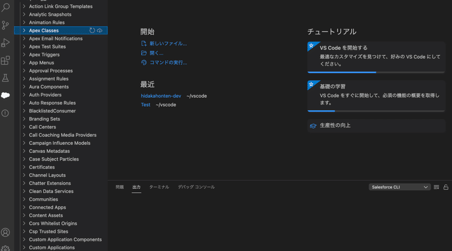Select Auth Providers row
Screen dimensions: 452x251
61,94
